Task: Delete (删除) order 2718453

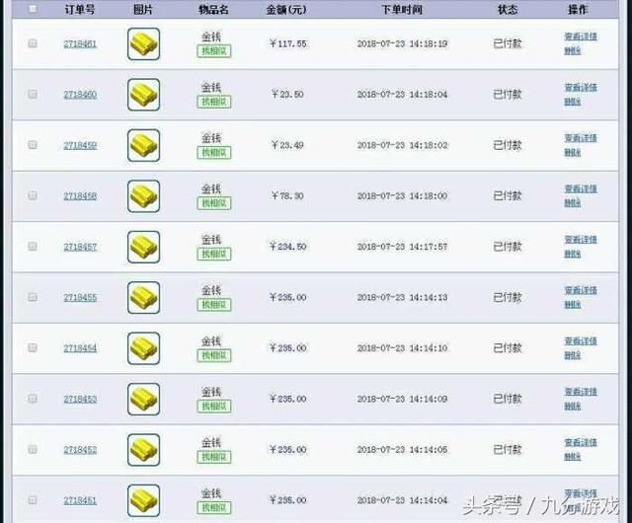Action: 573,407
